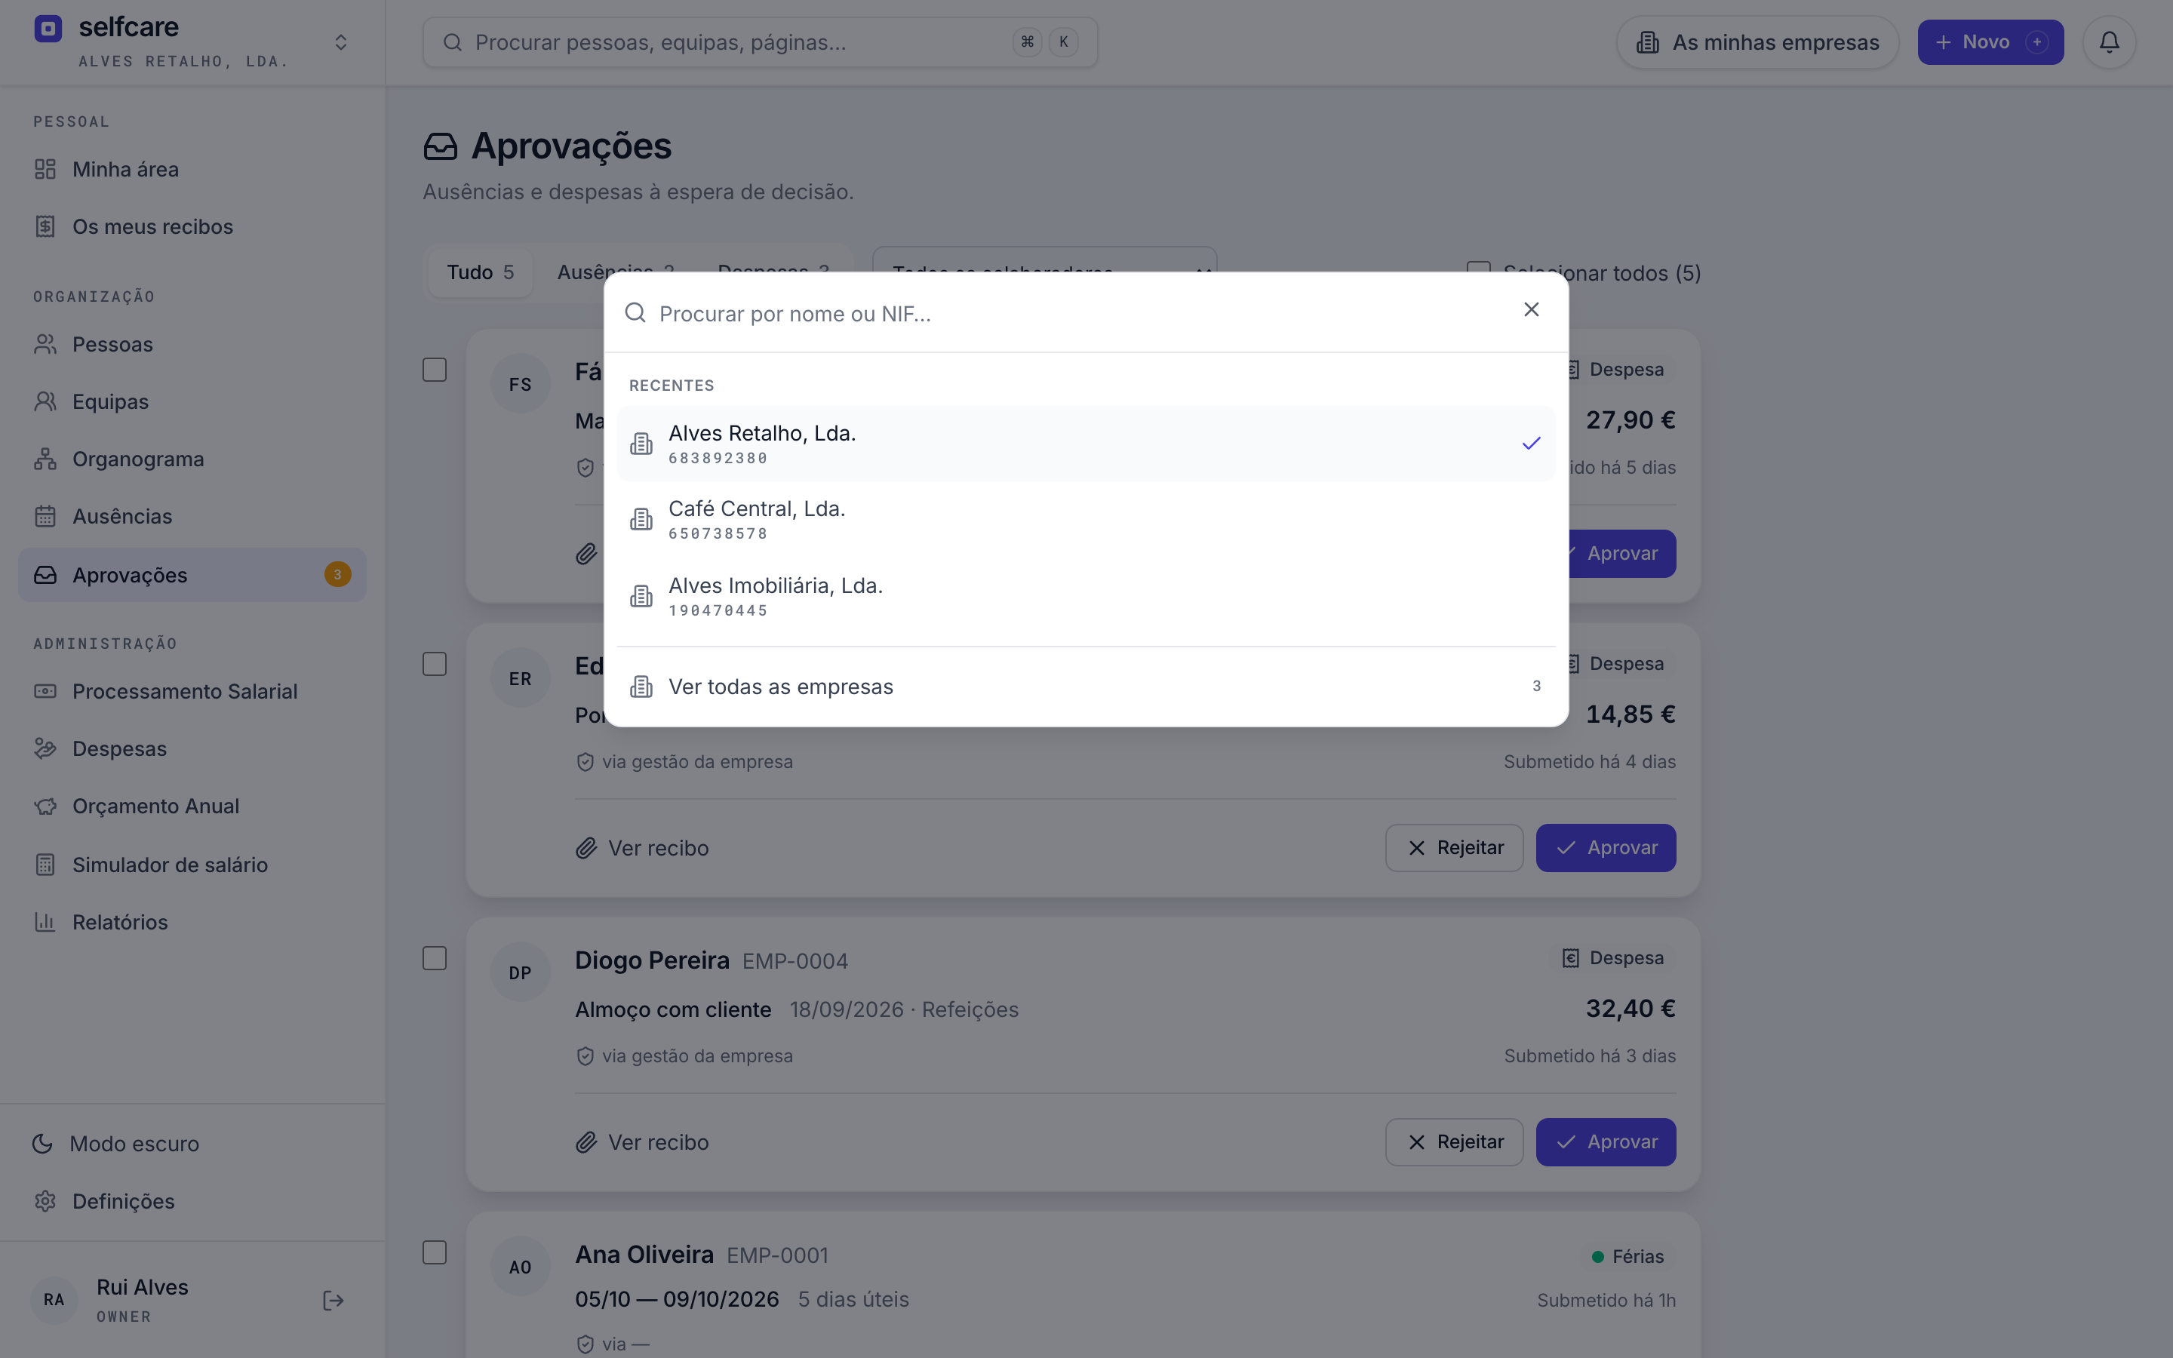Open Ausências in the sidebar

tap(192, 517)
